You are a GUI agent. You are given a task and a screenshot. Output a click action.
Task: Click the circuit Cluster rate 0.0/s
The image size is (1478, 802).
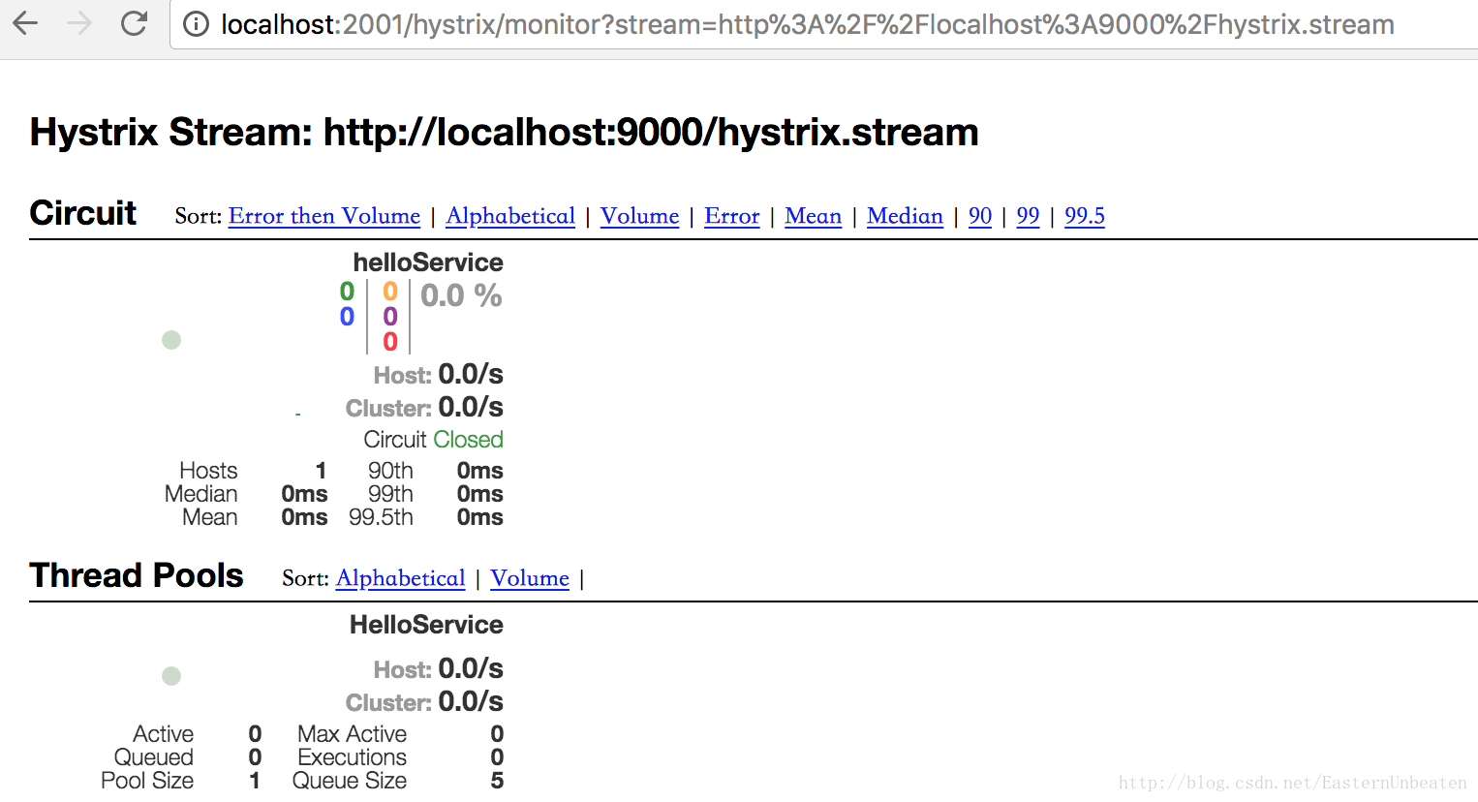(471, 407)
